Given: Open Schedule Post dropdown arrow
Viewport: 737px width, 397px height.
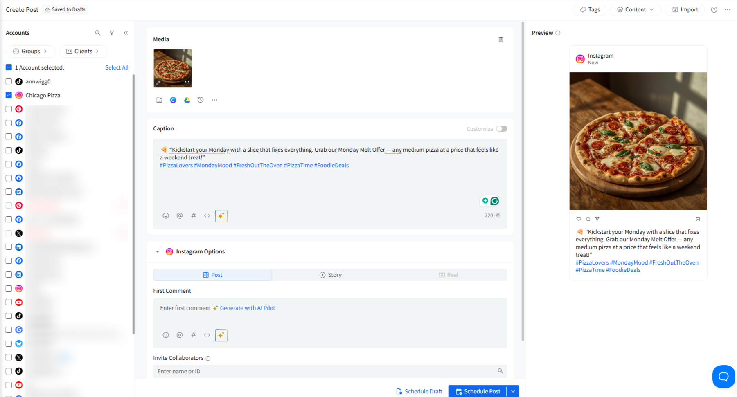Looking at the screenshot, I should point(513,391).
